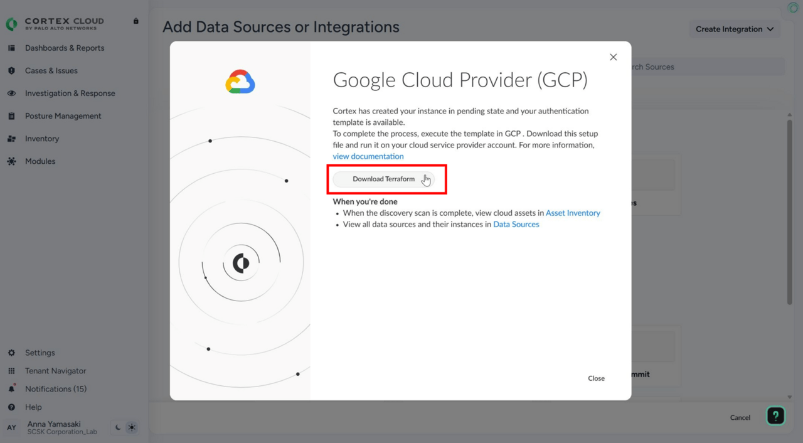Click the Google Cloud Provider (GCP) heading
Screen dimensions: 803x443
[x=460, y=80]
